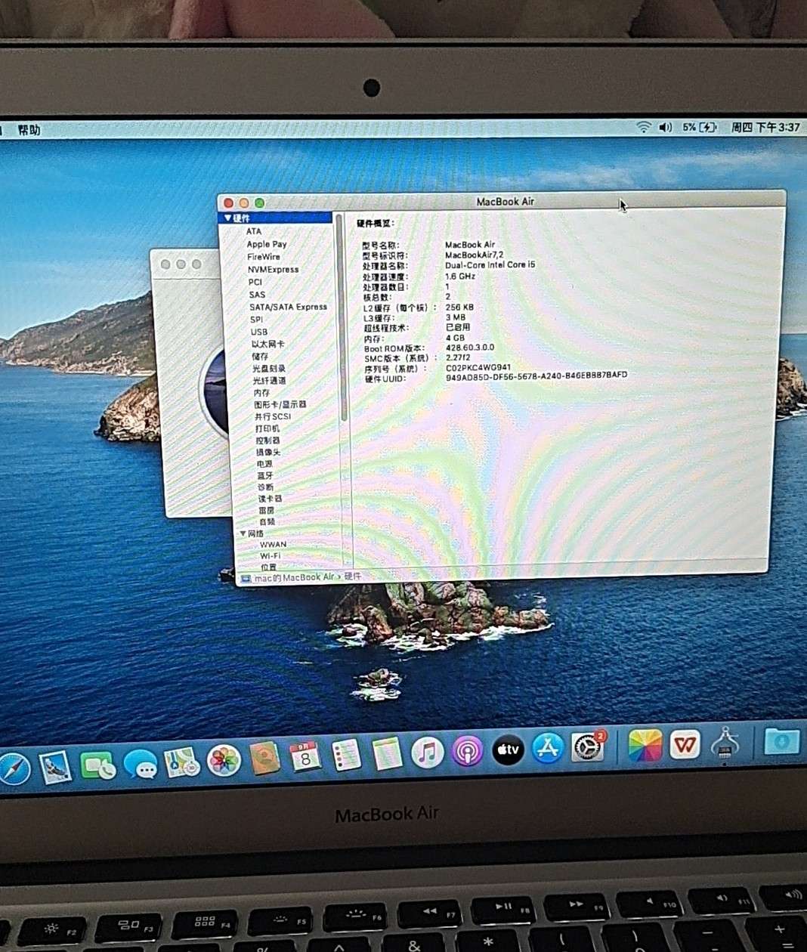
Task: Click the sidebar vertical scrollbar
Action: (343, 317)
